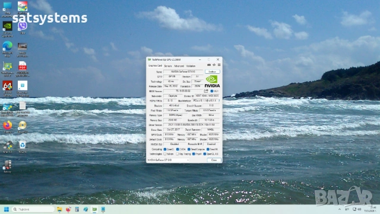Toggle the OpenCL checkbox
380x214 pixels.
pos(165,149)
